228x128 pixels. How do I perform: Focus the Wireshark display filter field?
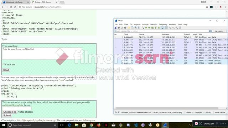pyautogui.click(x=162, y=31)
